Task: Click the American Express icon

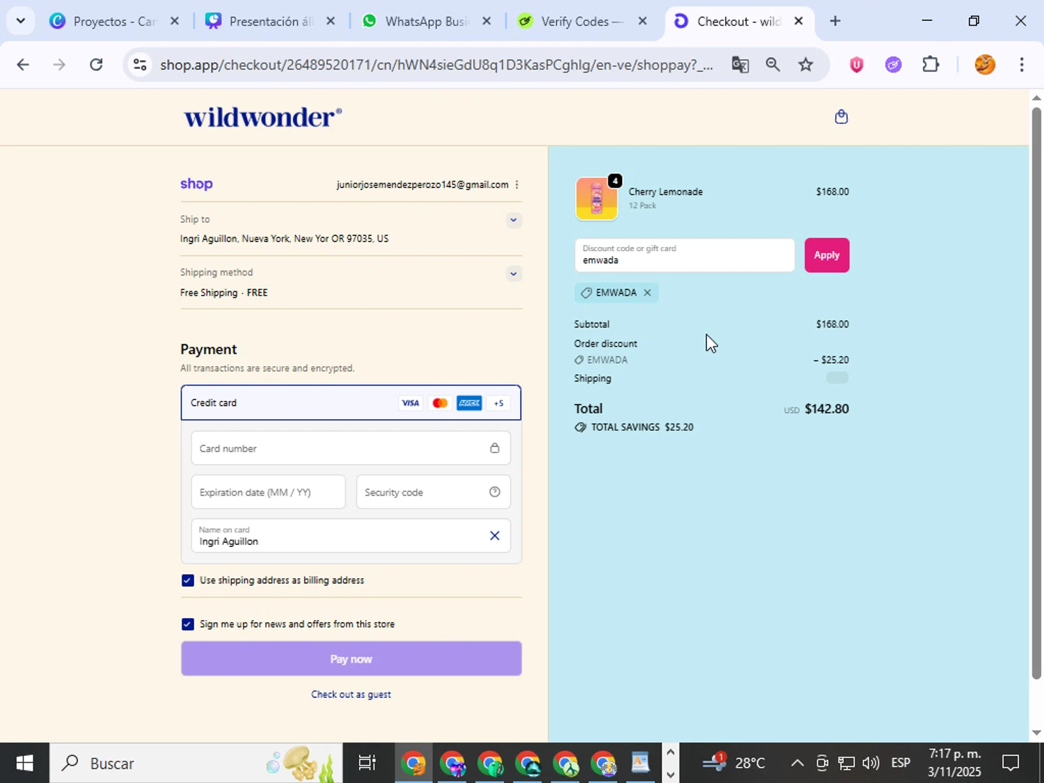Action: (x=468, y=403)
